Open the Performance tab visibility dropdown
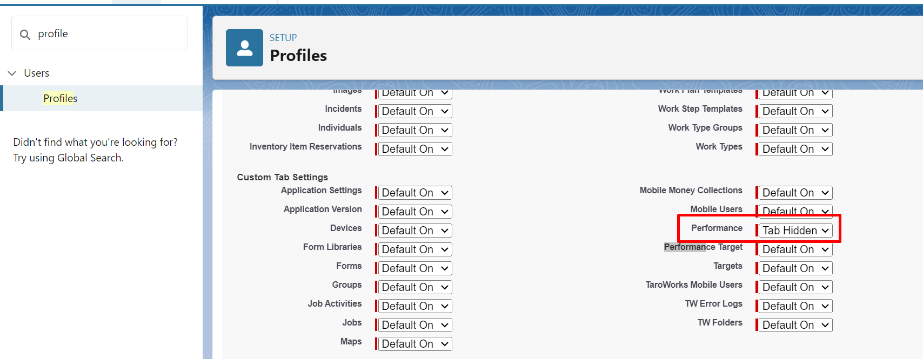Image resolution: width=923 pixels, height=359 pixels. (795, 231)
